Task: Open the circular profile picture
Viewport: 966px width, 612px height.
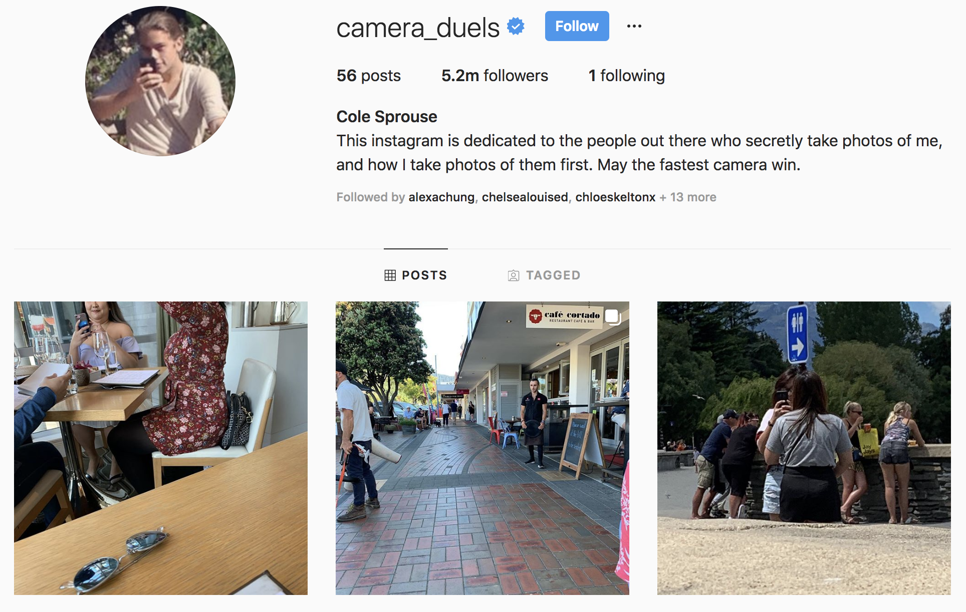Action: (160, 81)
